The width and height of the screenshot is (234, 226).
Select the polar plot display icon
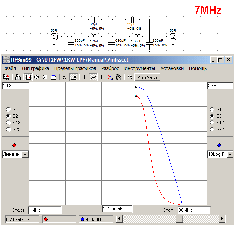pos(45,77)
